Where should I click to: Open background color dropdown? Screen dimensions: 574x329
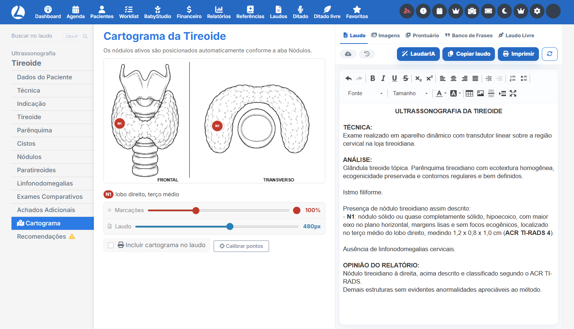point(455,93)
